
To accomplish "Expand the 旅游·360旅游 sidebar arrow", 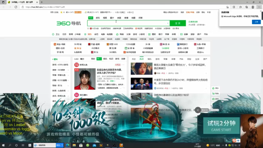I will (68, 70).
